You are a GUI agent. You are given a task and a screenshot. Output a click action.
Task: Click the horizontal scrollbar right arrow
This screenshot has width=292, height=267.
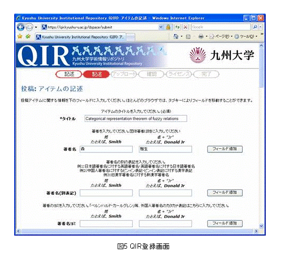click(256, 231)
